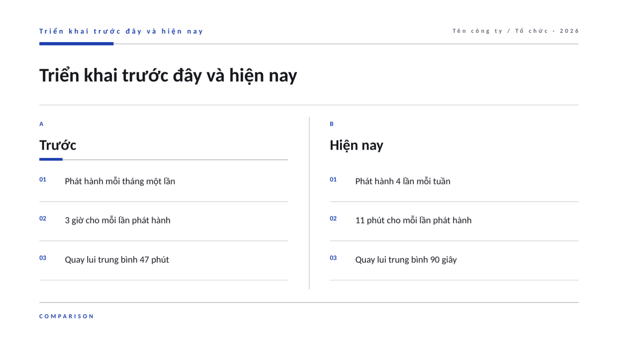Click the column label 'B'
The width and height of the screenshot is (618, 348).
[332, 124]
